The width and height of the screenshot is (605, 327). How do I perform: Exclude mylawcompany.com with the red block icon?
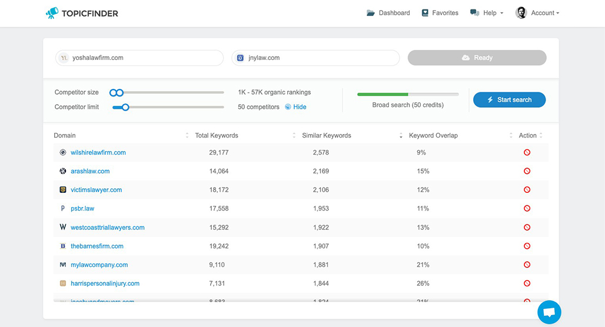(x=527, y=265)
